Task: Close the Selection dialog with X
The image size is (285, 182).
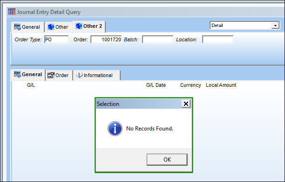Action: point(186,104)
